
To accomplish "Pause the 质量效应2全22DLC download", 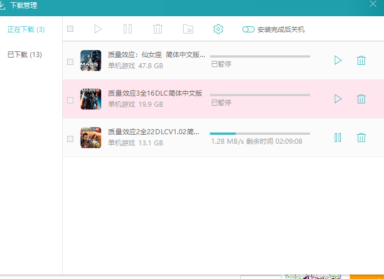I will pos(338,138).
